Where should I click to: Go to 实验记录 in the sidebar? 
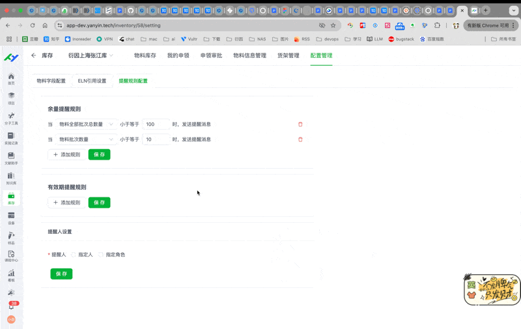11,137
